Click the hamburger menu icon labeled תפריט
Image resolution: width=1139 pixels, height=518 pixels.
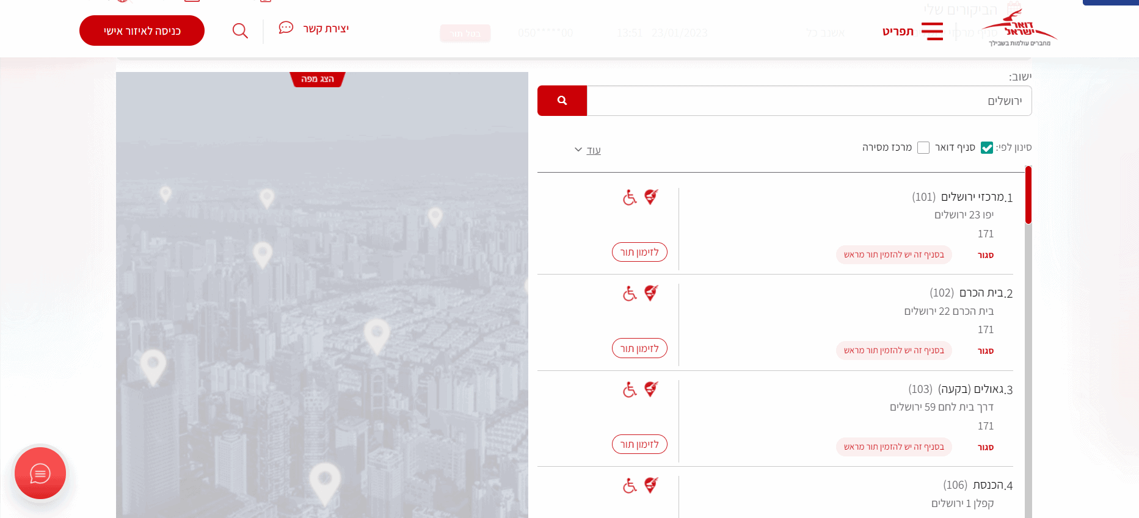[931, 31]
